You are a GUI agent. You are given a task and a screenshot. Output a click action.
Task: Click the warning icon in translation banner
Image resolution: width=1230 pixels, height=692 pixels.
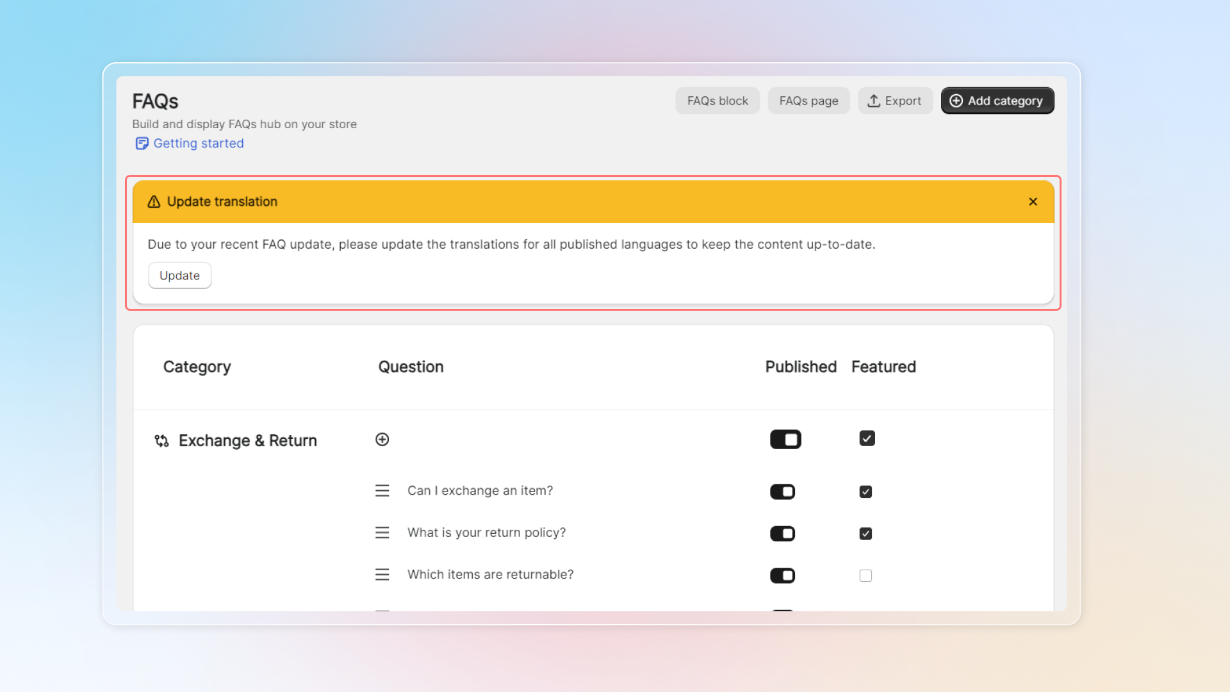(x=154, y=202)
